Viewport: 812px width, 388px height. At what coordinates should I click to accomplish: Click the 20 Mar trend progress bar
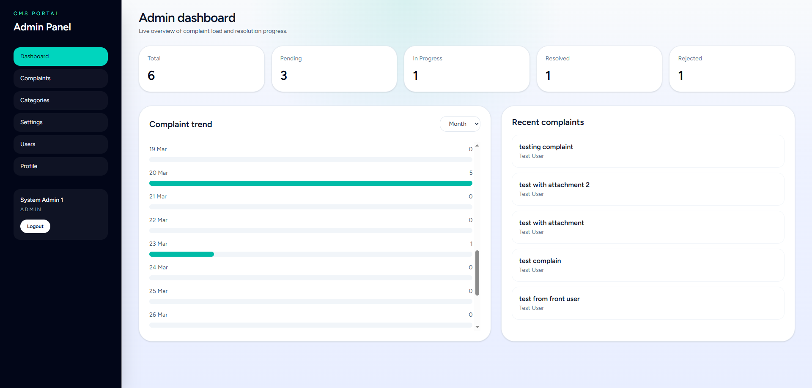coord(310,183)
